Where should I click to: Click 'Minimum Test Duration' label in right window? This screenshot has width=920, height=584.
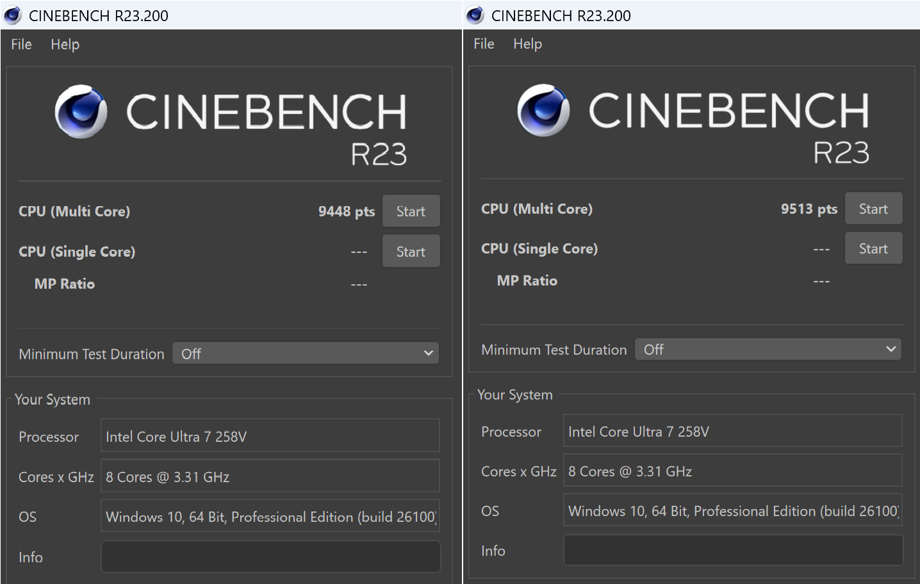click(554, 350)
